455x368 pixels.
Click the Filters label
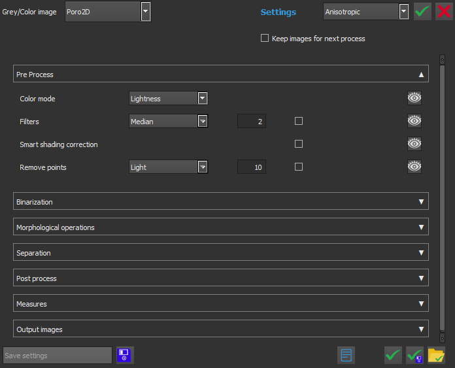29,122
